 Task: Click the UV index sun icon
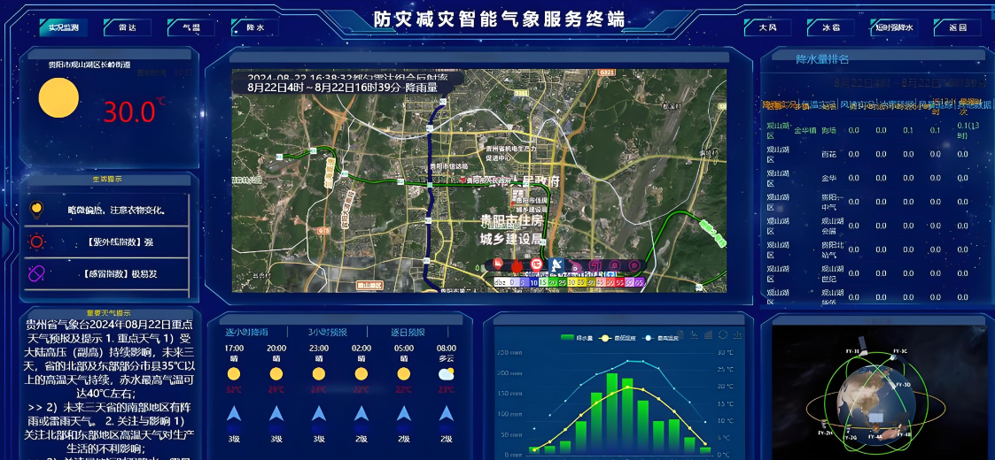(x=37, y=241)
